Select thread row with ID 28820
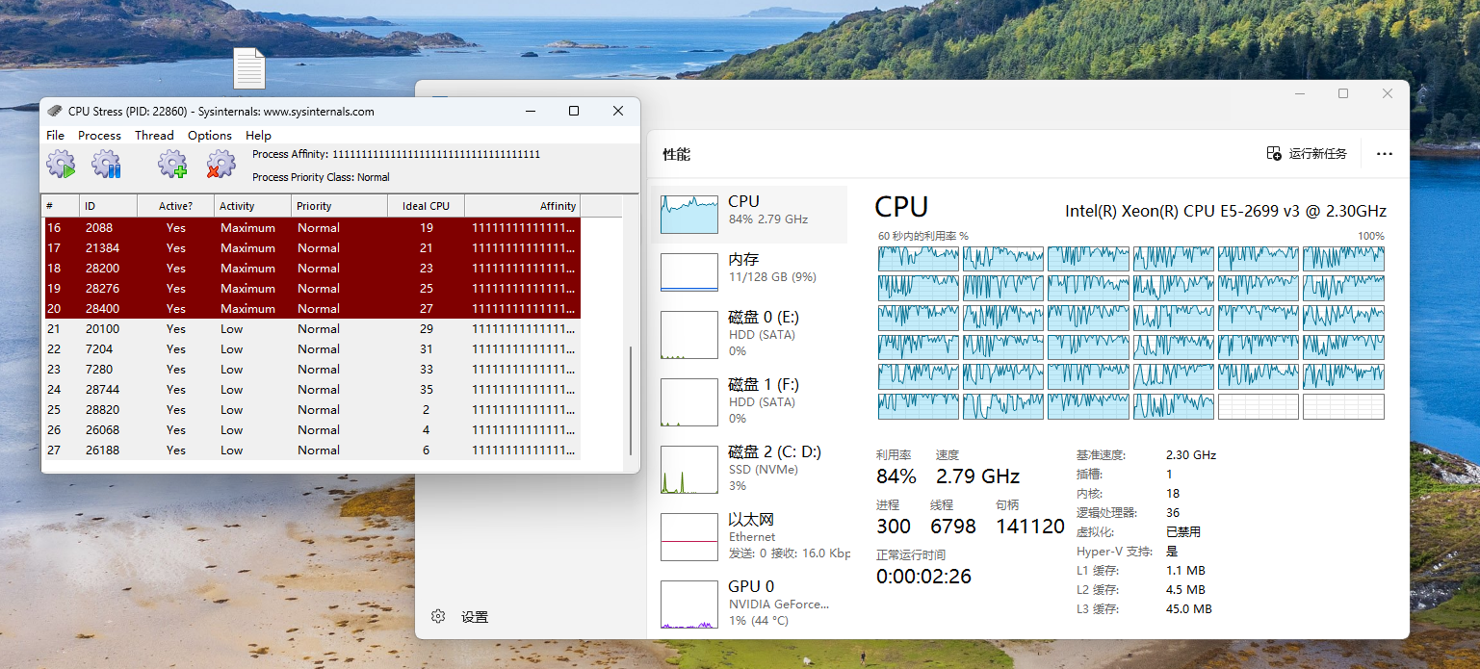1480x669 pixels. pos(311,410)
